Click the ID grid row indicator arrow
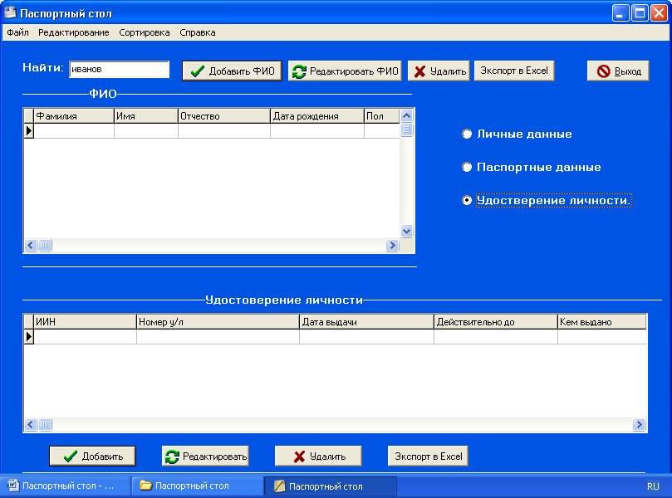 [29, 336]
